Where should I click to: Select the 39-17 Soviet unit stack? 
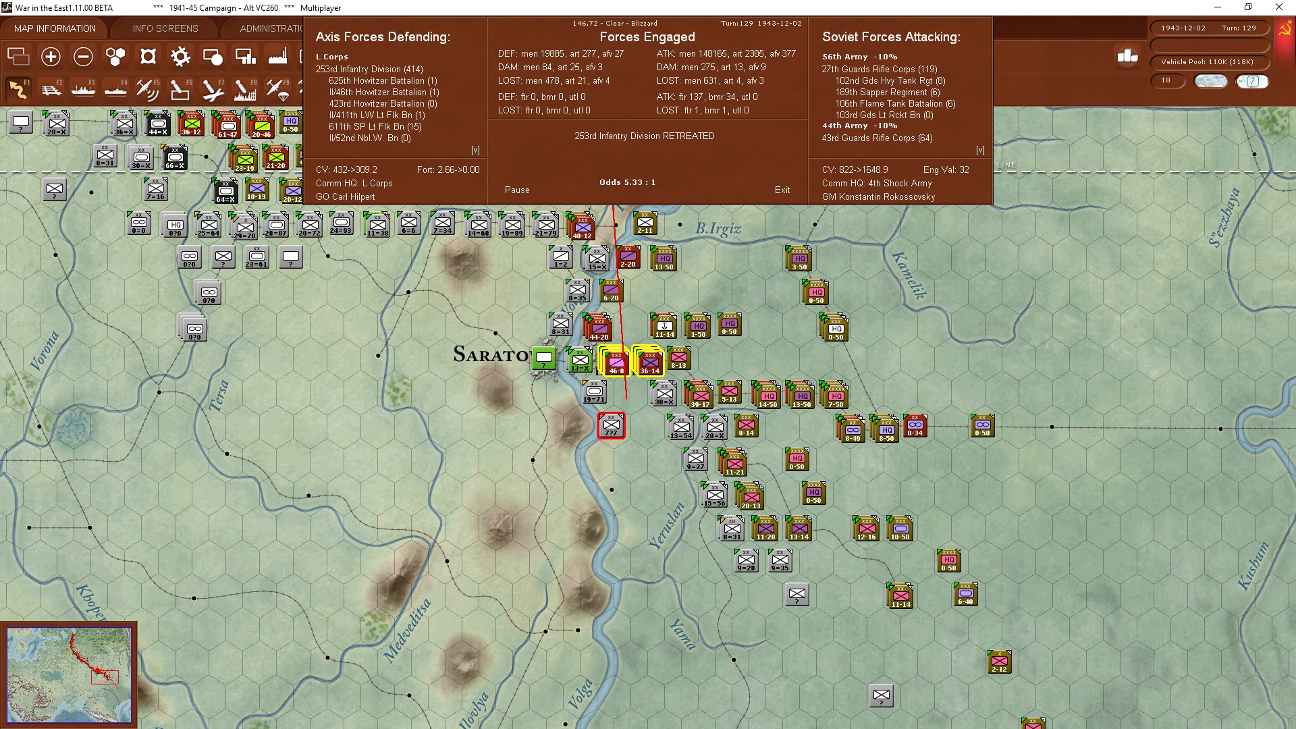(700, 396)
